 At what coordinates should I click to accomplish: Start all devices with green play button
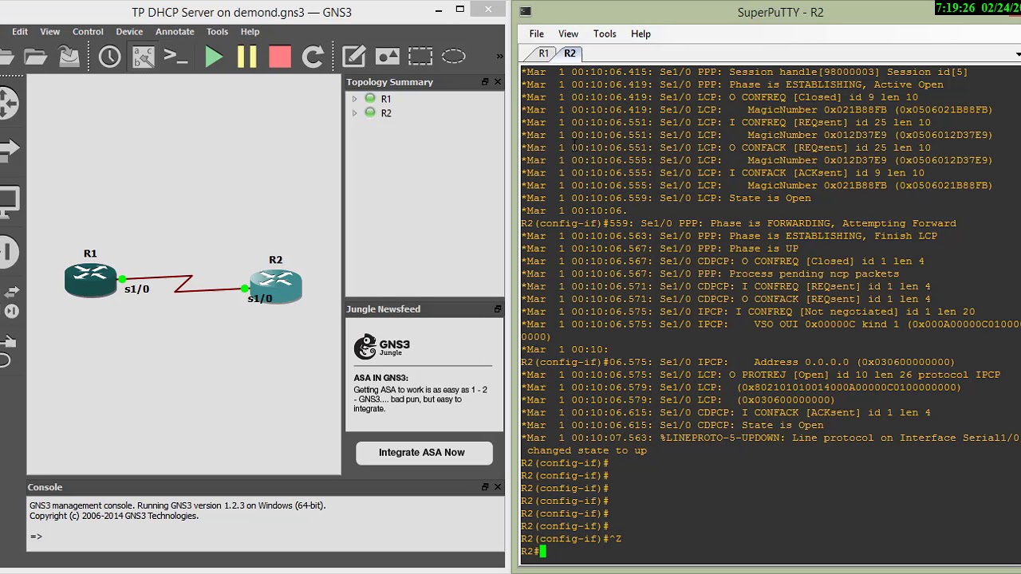[214, 57]
